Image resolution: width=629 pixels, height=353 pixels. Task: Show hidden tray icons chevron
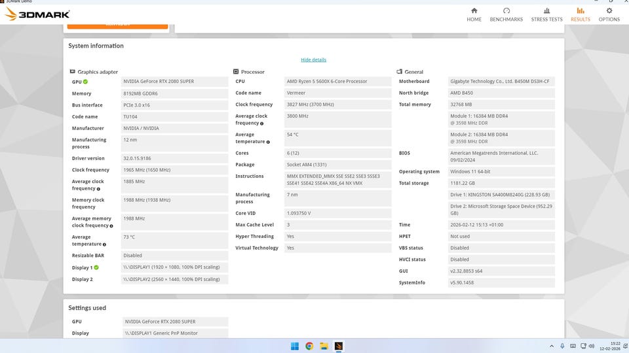[x=552, y=346]
